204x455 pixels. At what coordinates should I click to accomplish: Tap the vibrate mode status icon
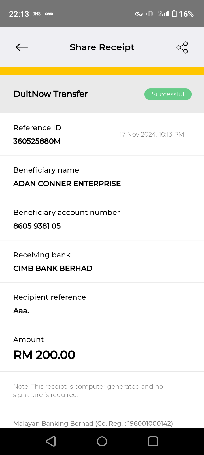(x=150, y=14)
